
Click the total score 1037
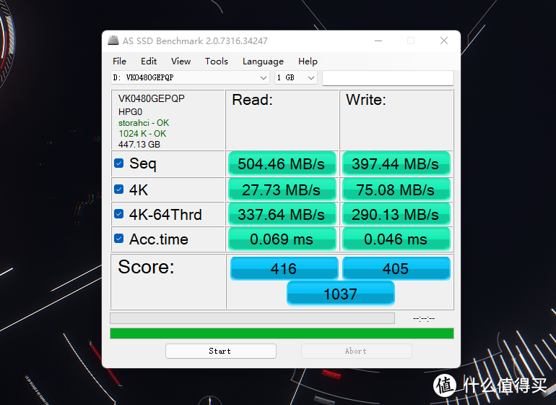(x=340, y=294)
